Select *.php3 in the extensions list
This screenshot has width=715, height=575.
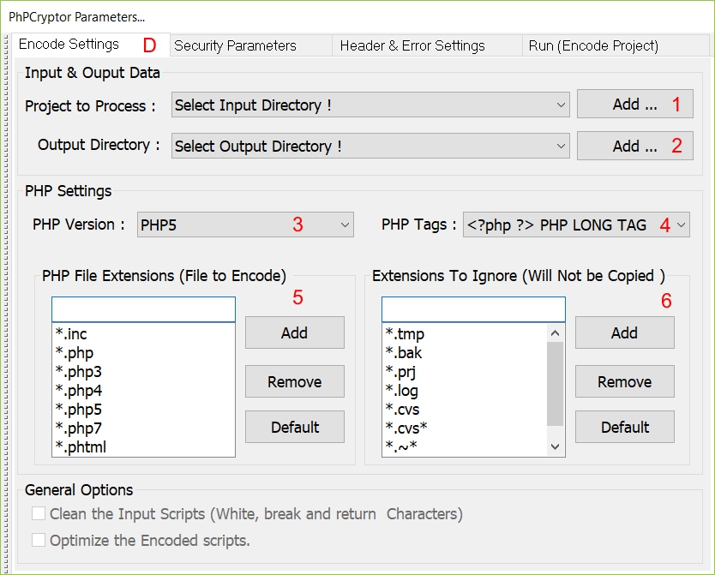(144, 371)
